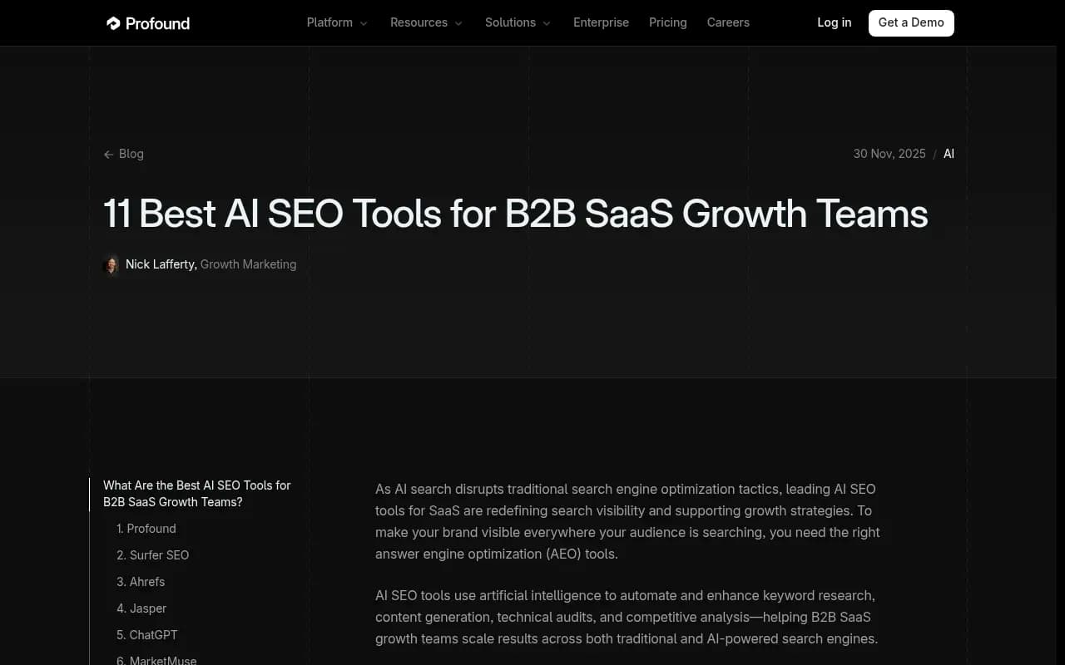Open the Solutions dropdown menu
The width and height of the screenshot is (1065, 665).
[517, 22]
